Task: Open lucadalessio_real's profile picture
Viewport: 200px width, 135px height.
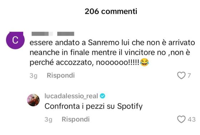Action: [x=34, y=100]
